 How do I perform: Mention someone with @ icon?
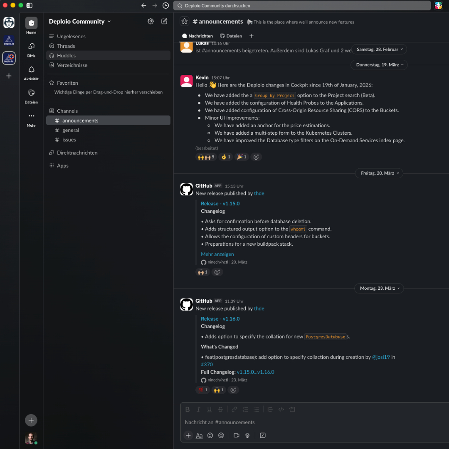[221, 435]
